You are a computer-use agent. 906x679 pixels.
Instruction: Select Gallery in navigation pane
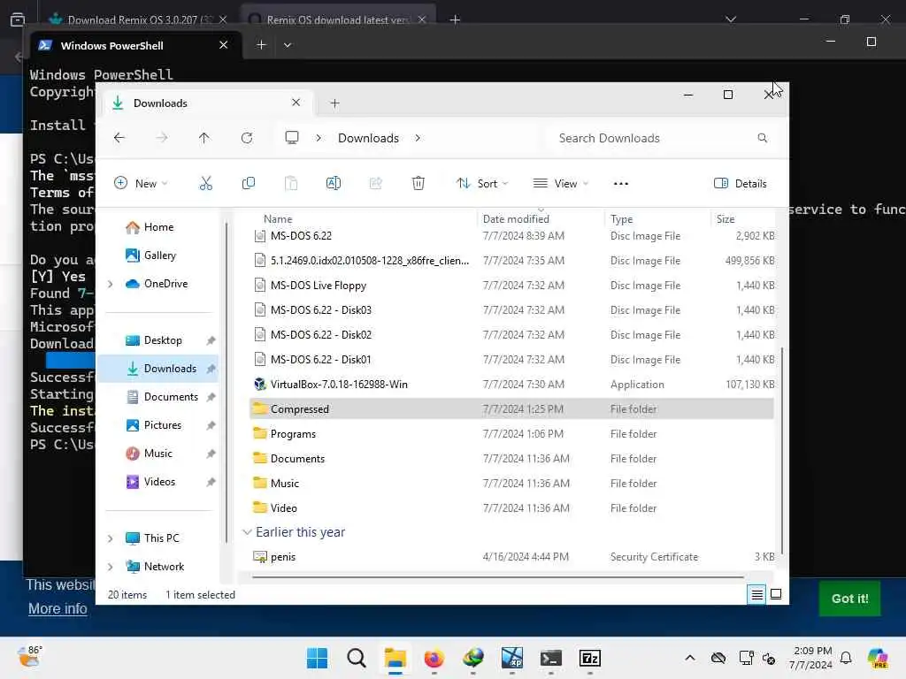click(x=151, y=256)
